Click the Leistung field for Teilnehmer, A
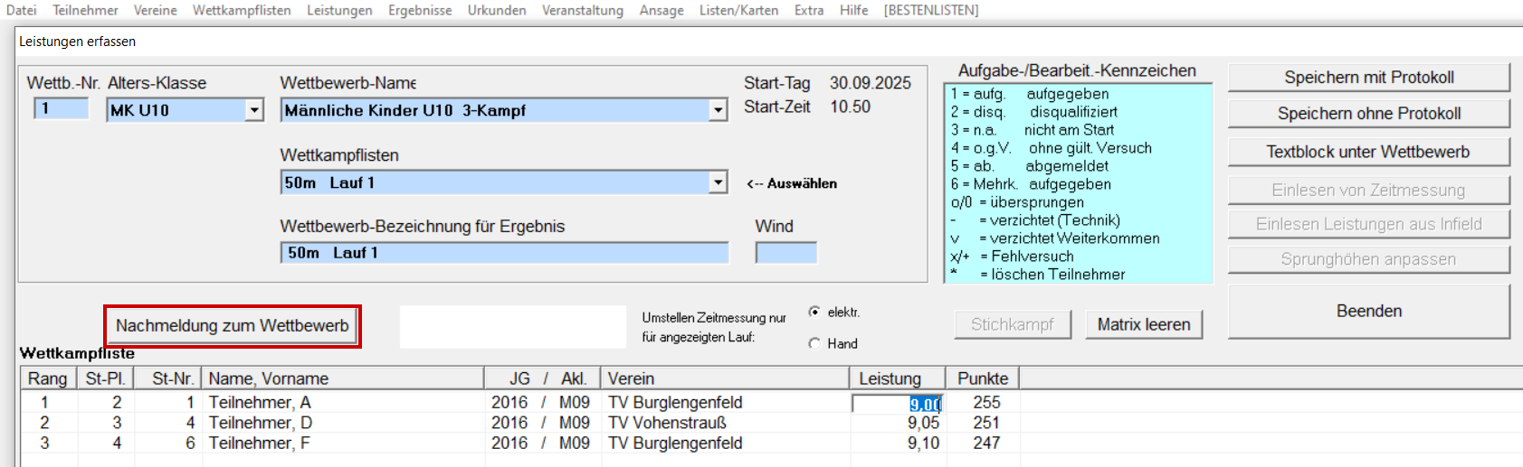 [897, 404]
